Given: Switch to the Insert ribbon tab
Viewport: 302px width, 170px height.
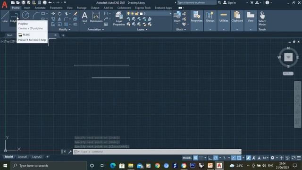Looking at the screenshot, I should point(27,8).
